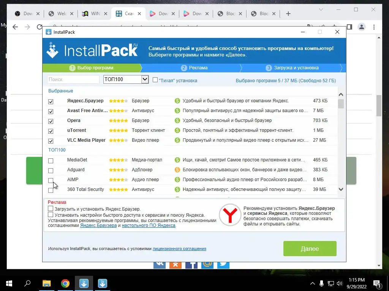Click the green dollar icon in Avast row
389x291 pixels.
177,111
